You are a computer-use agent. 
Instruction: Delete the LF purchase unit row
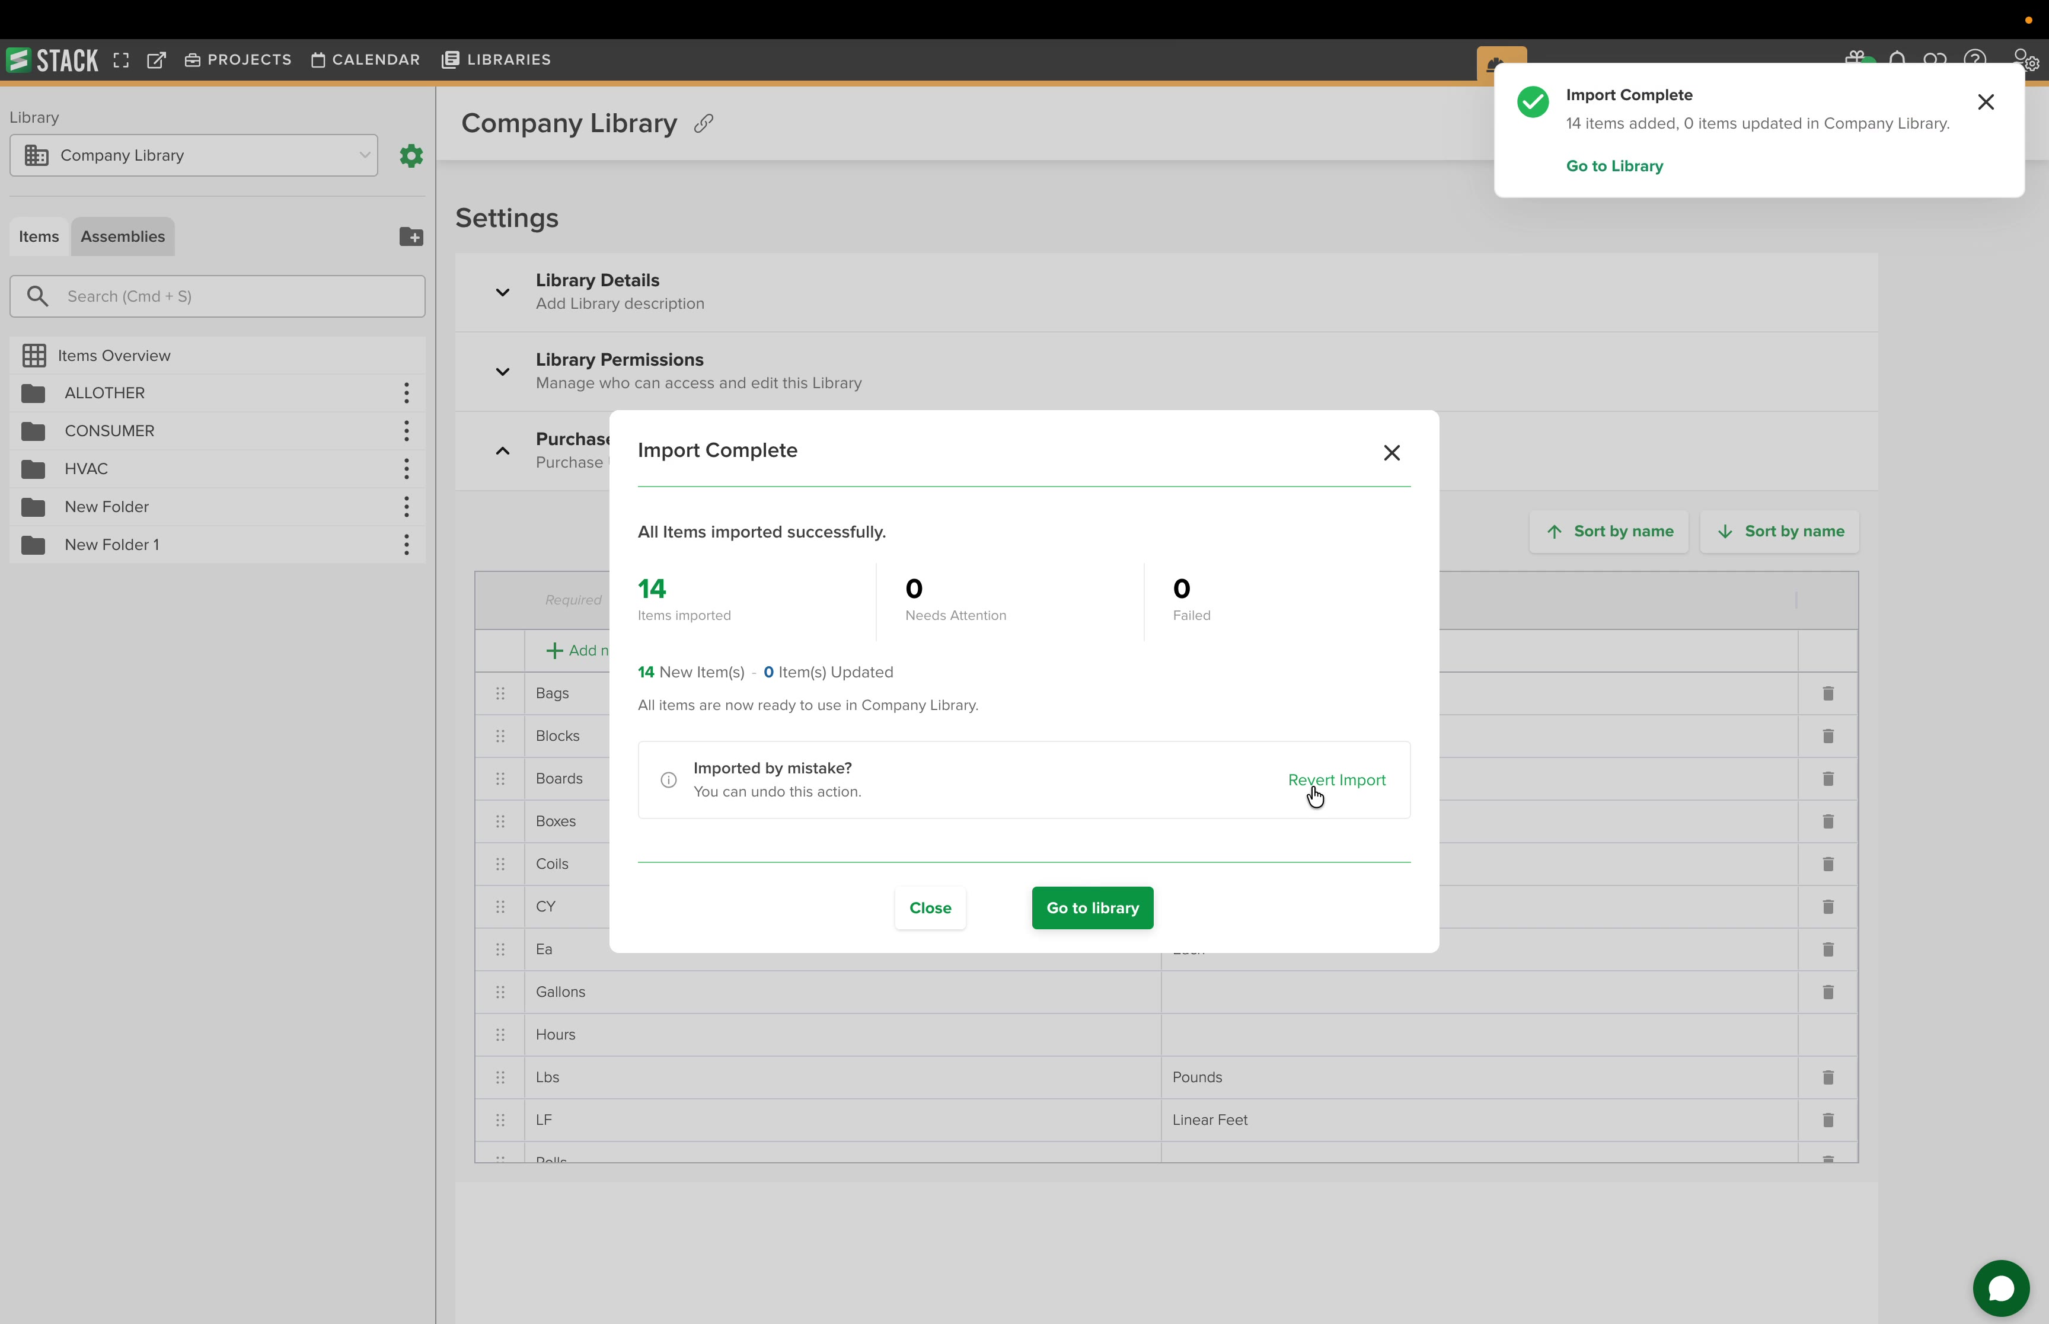pos(1828,1120)
